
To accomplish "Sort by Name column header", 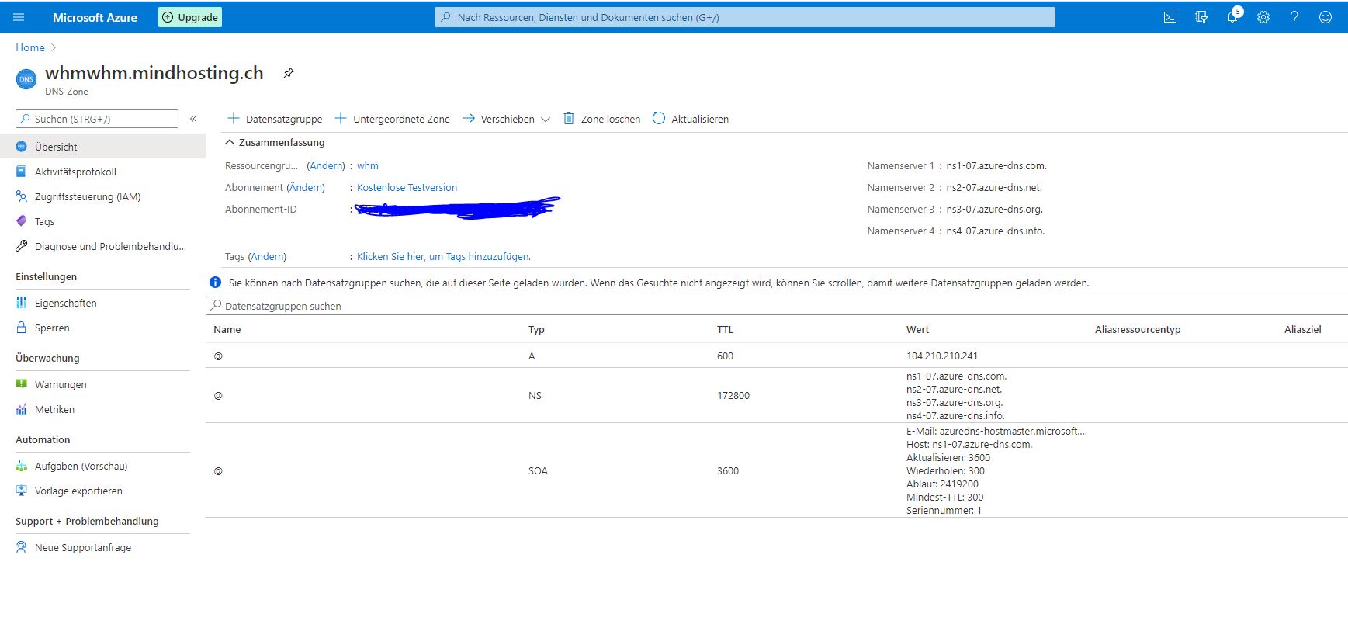I will (x=227, y=330).
